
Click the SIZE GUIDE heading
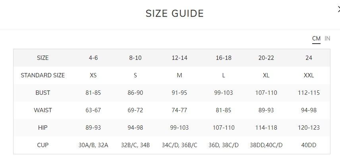(174, 13)
